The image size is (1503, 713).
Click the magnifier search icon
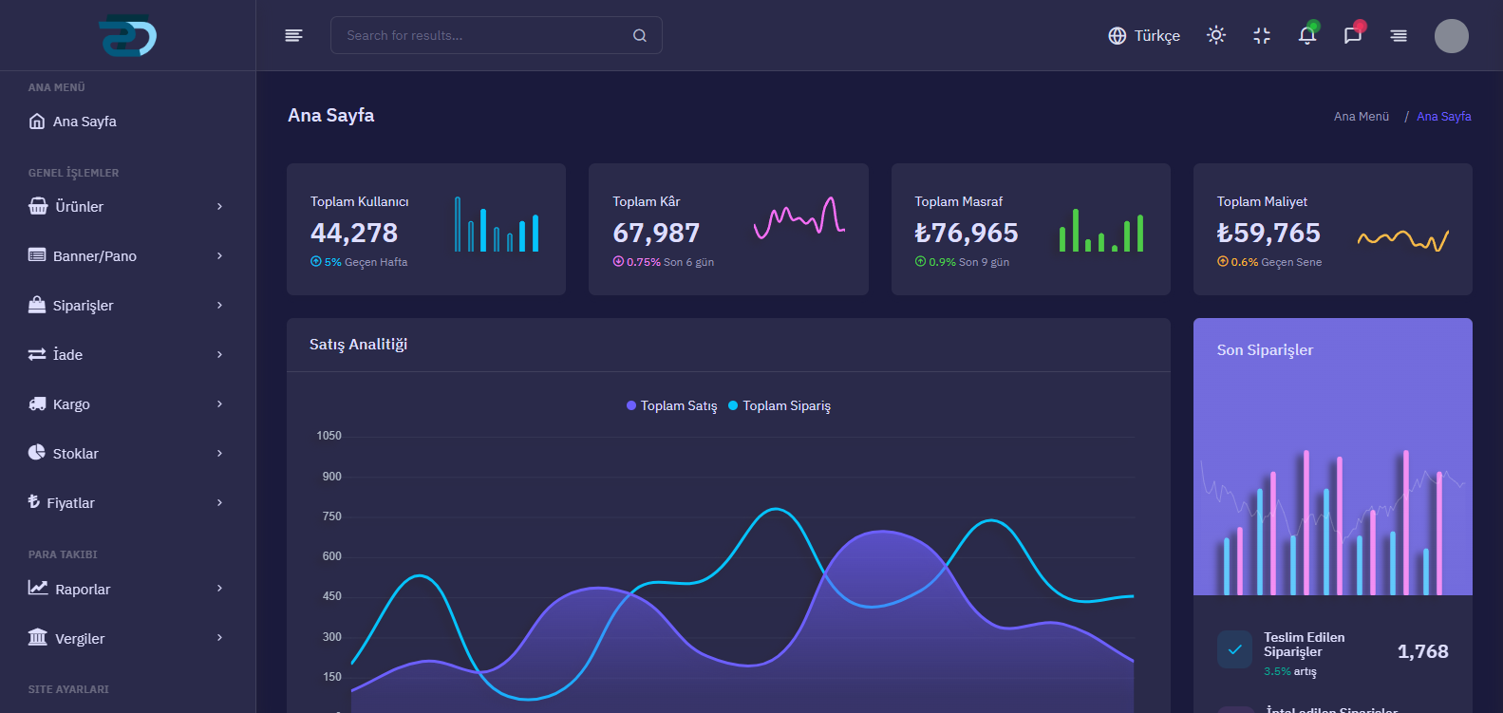640,36
